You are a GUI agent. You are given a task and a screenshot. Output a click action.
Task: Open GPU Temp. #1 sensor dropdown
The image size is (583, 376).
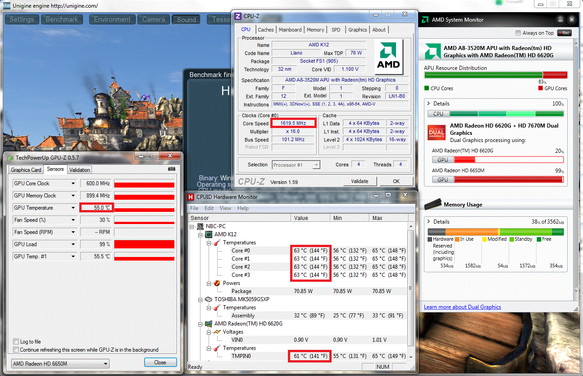click(73, 257)
